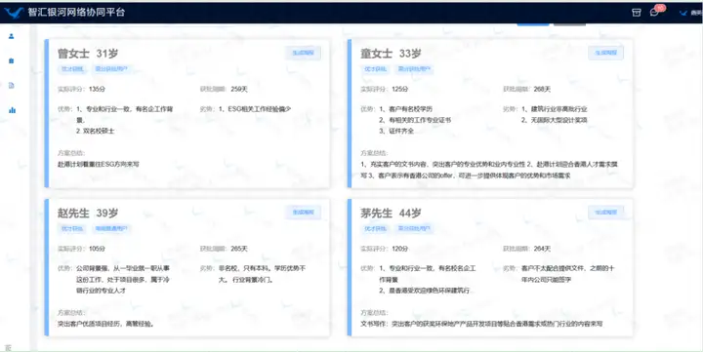Click user-type tag beside 优才获批 under 曾女士
Screen dimensions: 703x352
(x=110, y=69)
